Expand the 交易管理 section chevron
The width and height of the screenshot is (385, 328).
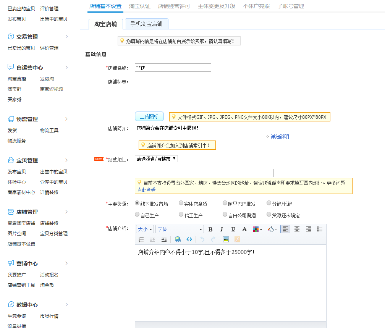point(66,36)
